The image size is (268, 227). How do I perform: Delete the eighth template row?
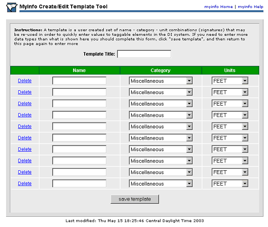tap(25, 160)
